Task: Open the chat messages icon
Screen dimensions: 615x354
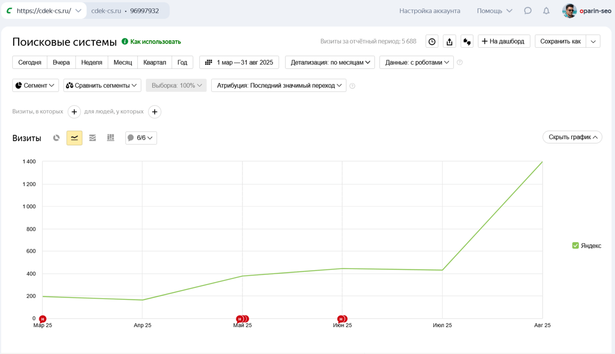Action: [x=528, y=11]
